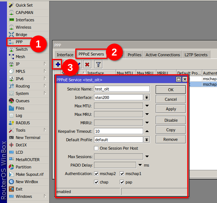Click the Service Name input field
Image resolution: width=217 pixels, height=203 pixels.
(122, 89)
